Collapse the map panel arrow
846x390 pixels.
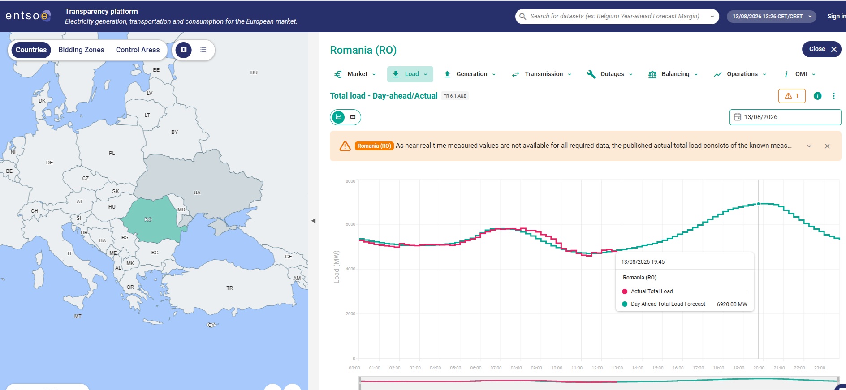point(313,220)
